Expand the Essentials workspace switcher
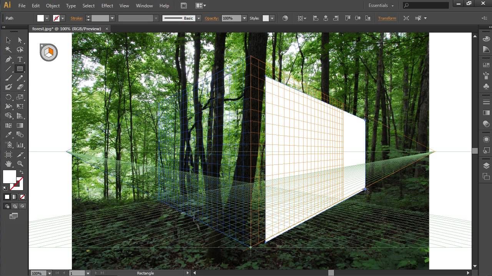This screenshot has height=276, width=492. click(x=381, y=5)
